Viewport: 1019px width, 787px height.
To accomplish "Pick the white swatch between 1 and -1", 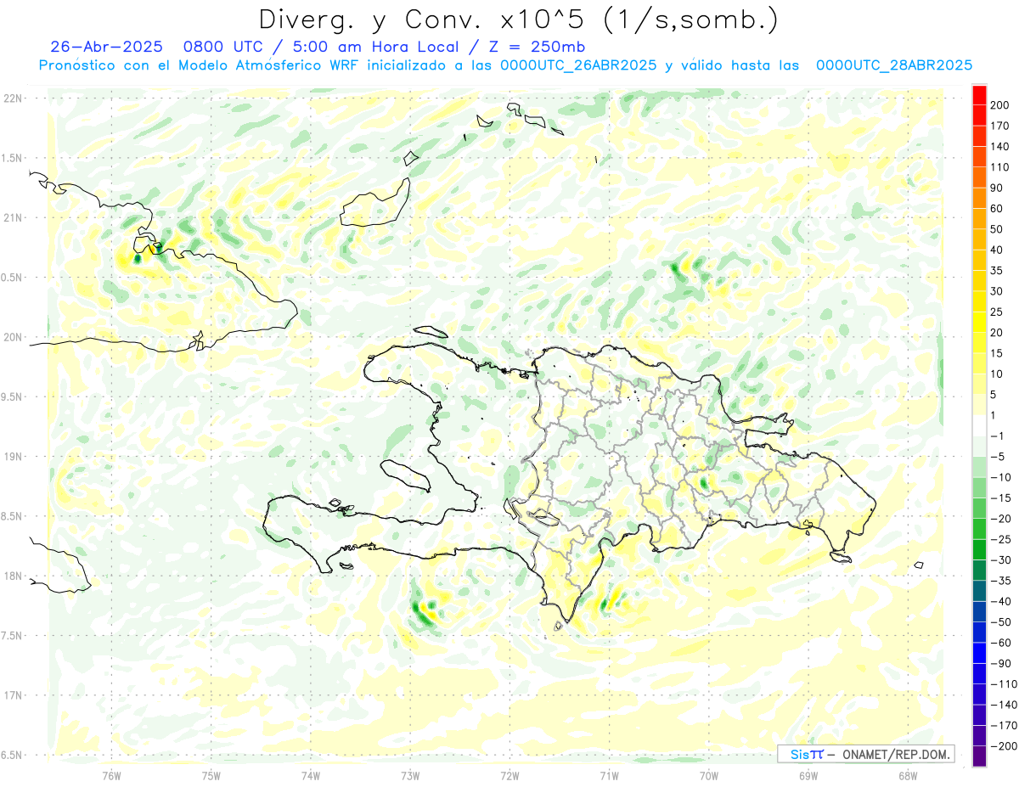I will pos(980,425).
